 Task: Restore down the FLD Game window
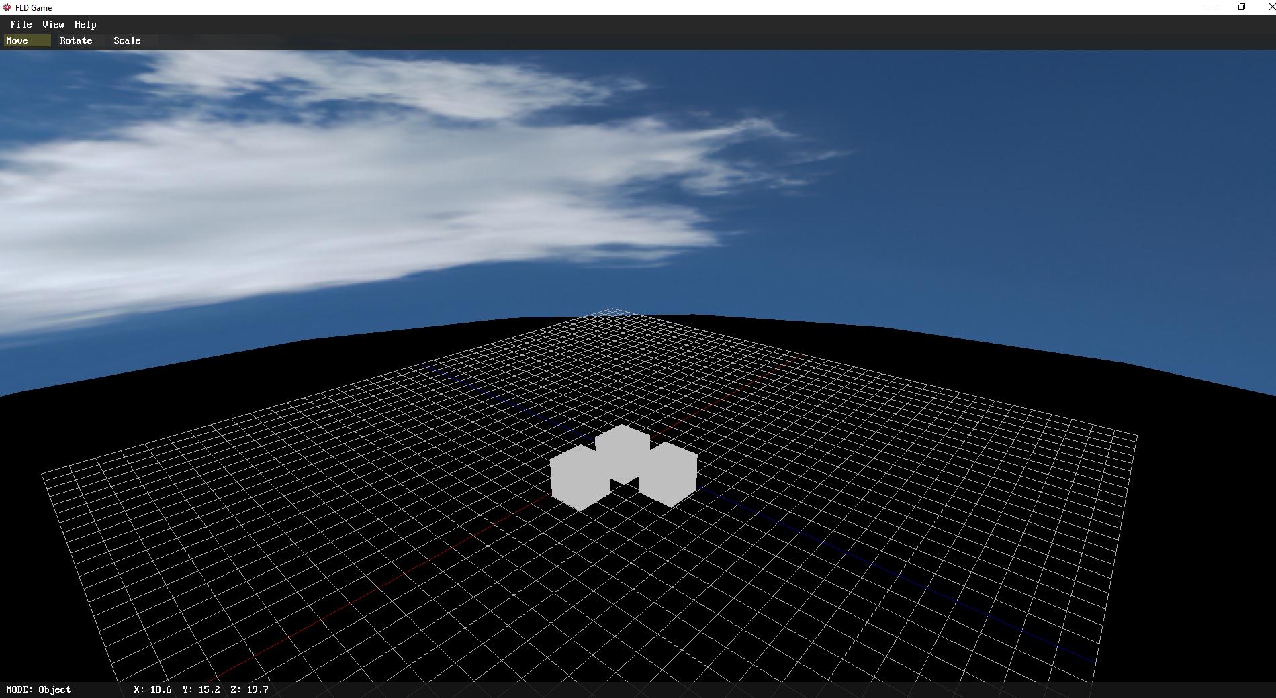click(x=1242, y=7)
